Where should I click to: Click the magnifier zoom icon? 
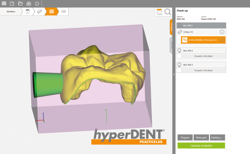click(x=168, y=12)
